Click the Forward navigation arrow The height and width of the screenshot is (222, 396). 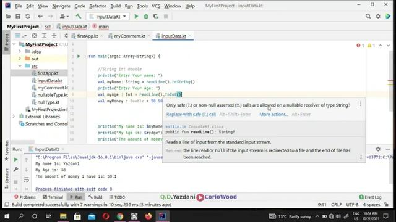(50, 17)
